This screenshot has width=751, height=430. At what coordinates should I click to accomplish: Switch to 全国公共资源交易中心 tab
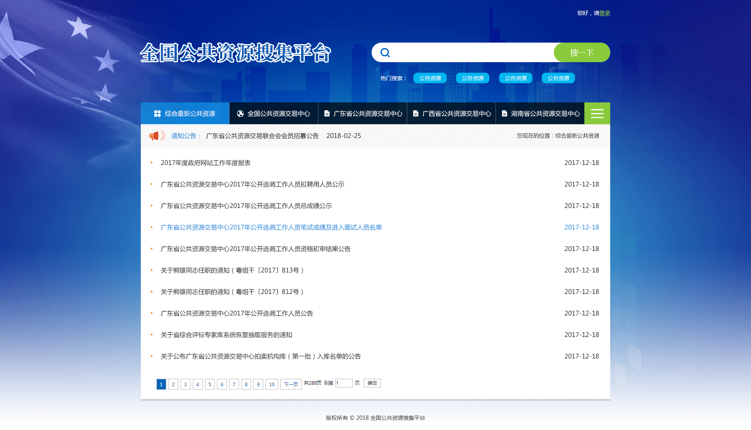pos(278,113)
